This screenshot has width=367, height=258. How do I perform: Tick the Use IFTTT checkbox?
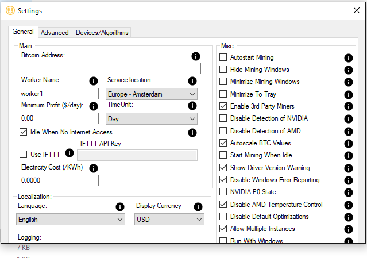[24, 154]
